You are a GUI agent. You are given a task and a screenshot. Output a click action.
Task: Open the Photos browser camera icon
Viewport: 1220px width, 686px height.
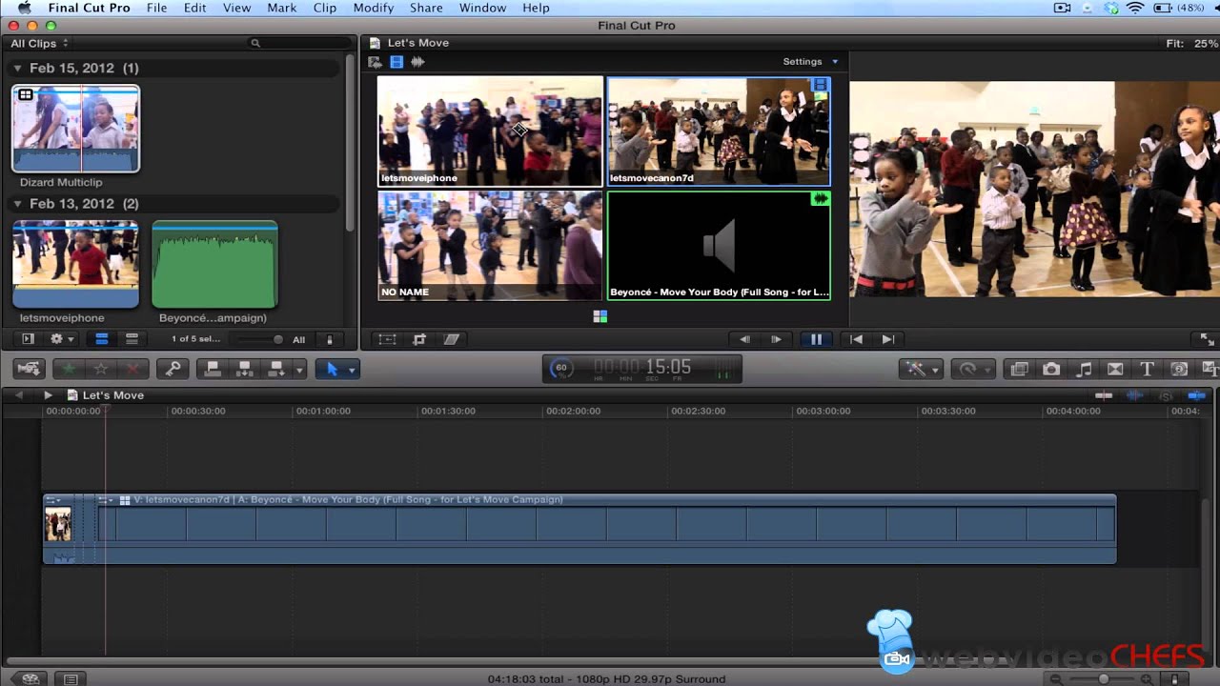1051,369
